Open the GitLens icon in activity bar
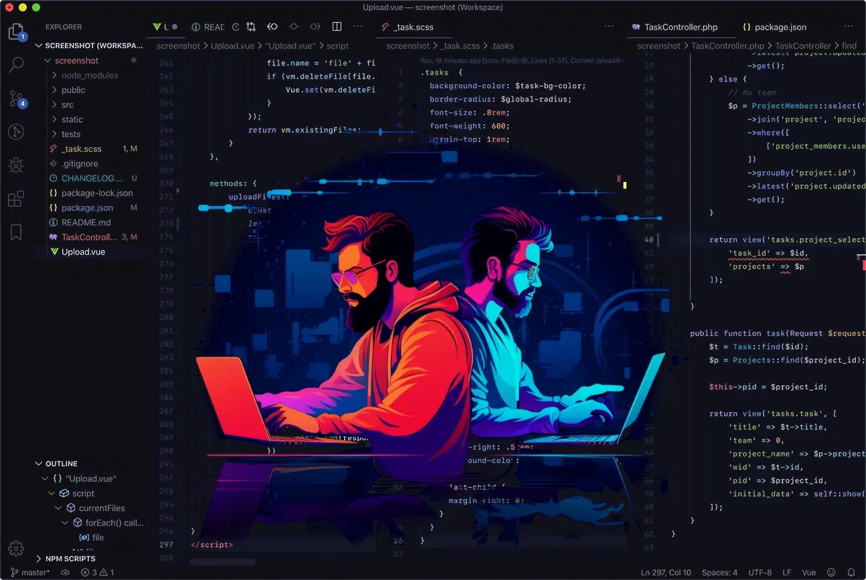Screen dimensions: 866x580 point(16,132)
